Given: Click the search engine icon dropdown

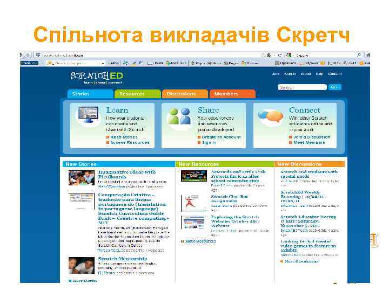Looking at the screenshot, I should pos(289,55).
